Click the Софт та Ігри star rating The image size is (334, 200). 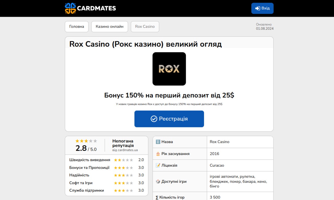(123, 183)
